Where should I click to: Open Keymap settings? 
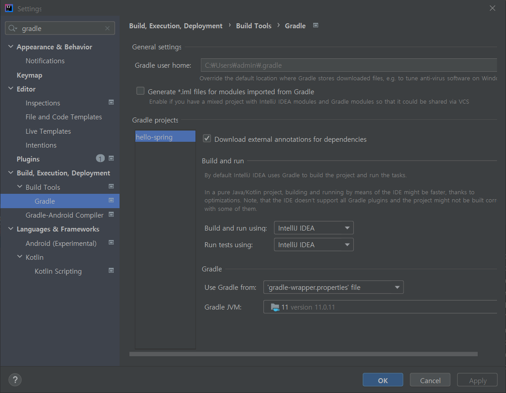29,75
